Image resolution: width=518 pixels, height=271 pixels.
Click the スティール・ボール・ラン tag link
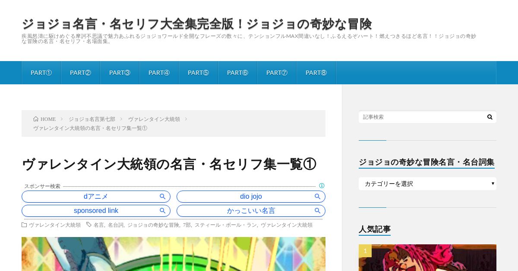(x=226, y=225)
